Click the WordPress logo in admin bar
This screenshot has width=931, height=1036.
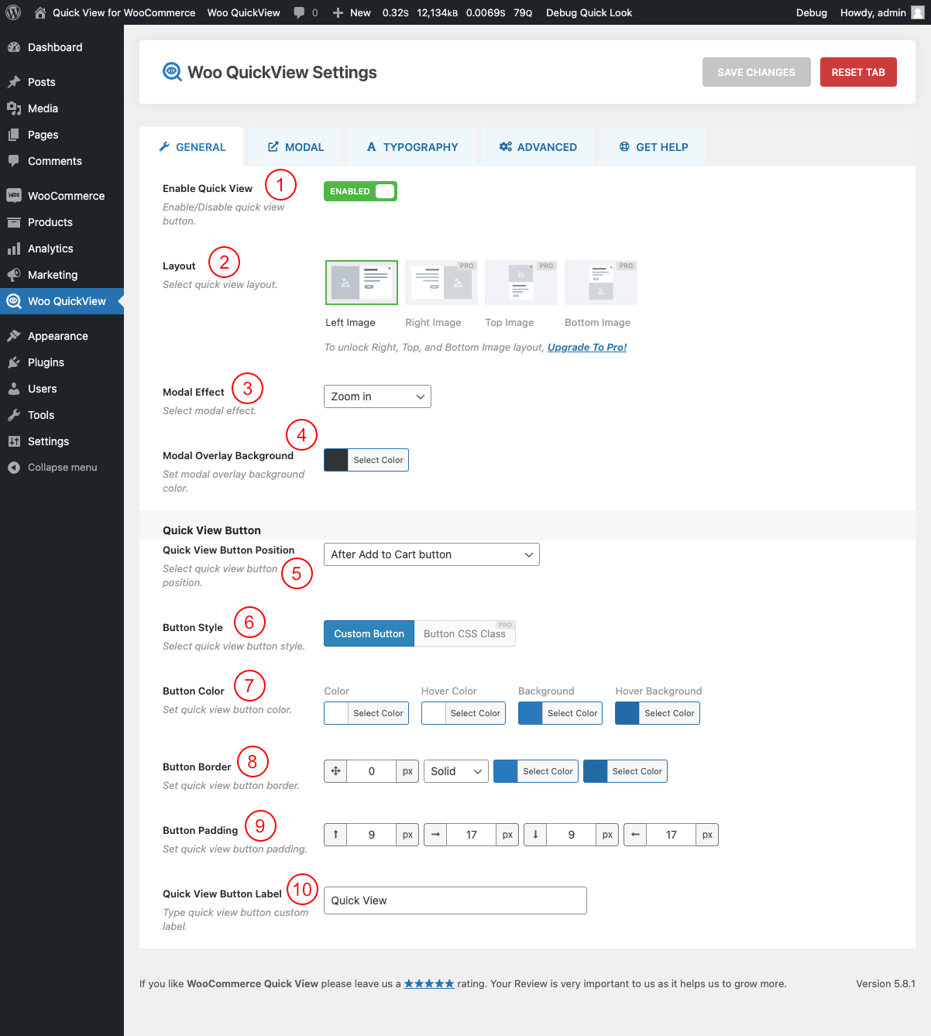tap(13, 12)
